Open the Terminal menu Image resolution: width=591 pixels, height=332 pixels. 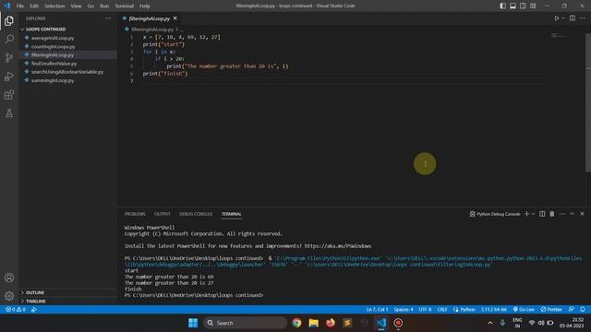pyautogui.click(x=125, y=6)
